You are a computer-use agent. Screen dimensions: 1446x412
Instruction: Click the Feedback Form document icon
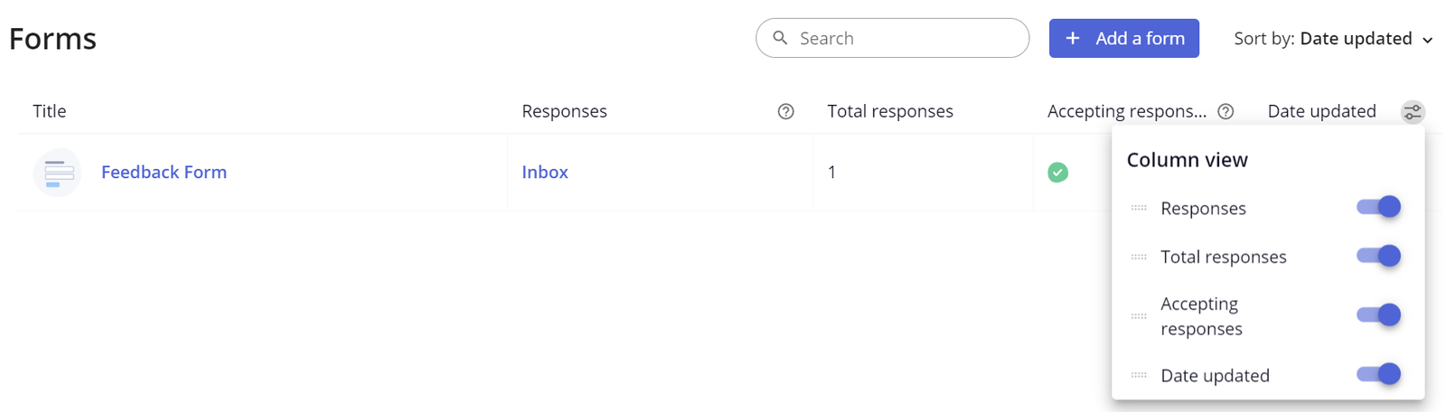[58, 173]
